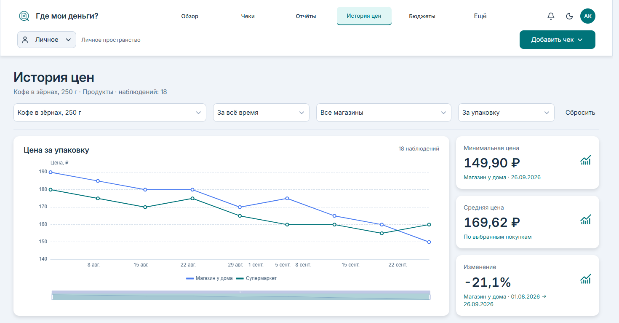Click the person icon in Личное selector
This screenshot has width=619, height=323.
point(25,40)
